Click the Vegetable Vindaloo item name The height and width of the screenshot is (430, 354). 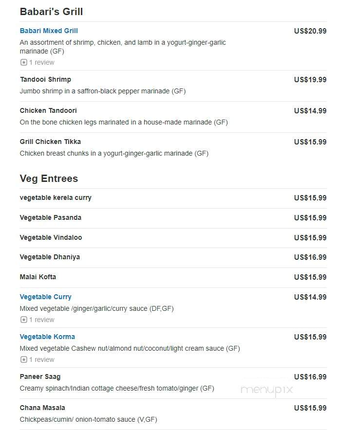(x=51, y=237)
